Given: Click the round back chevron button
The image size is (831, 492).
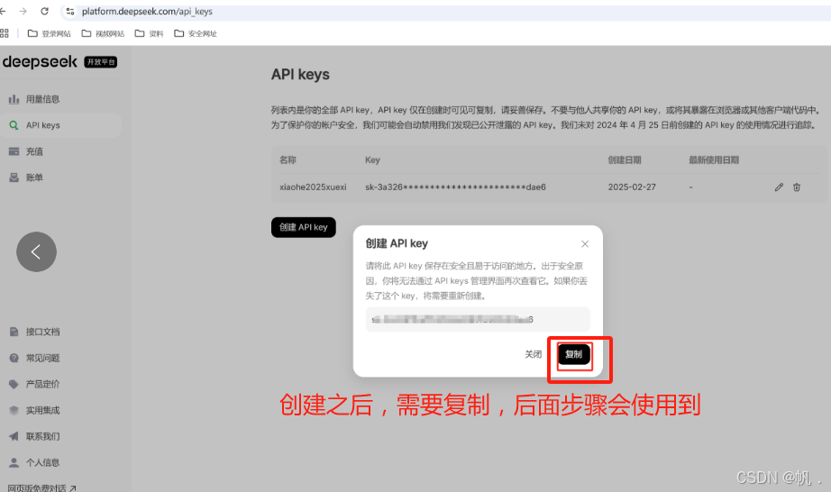Looking at the screenshot, I should (36, 252).
